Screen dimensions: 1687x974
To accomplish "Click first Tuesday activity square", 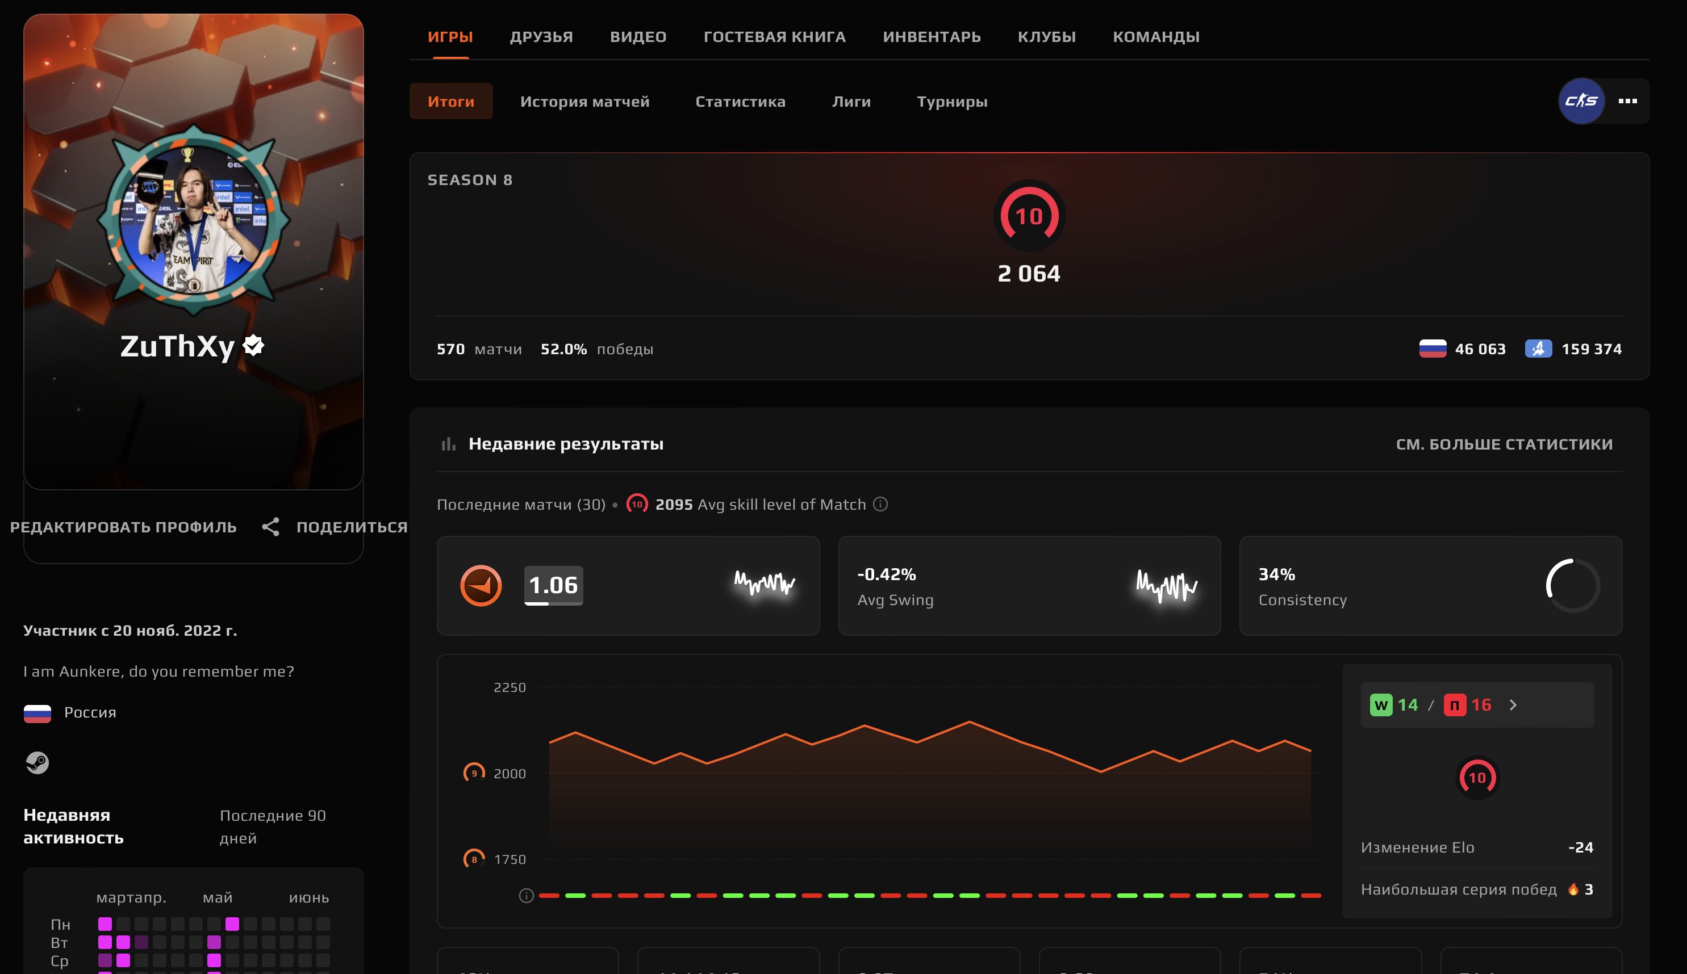I will [x=105, y=942].
